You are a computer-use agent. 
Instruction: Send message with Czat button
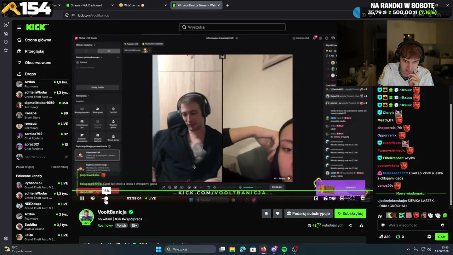tap(442, 237)
